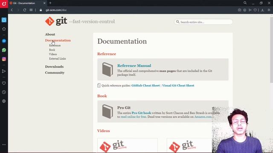Go to Videos sub-link in sidebar
The image size is (273, 153).
pyautogui.click(x=53, y=54)
